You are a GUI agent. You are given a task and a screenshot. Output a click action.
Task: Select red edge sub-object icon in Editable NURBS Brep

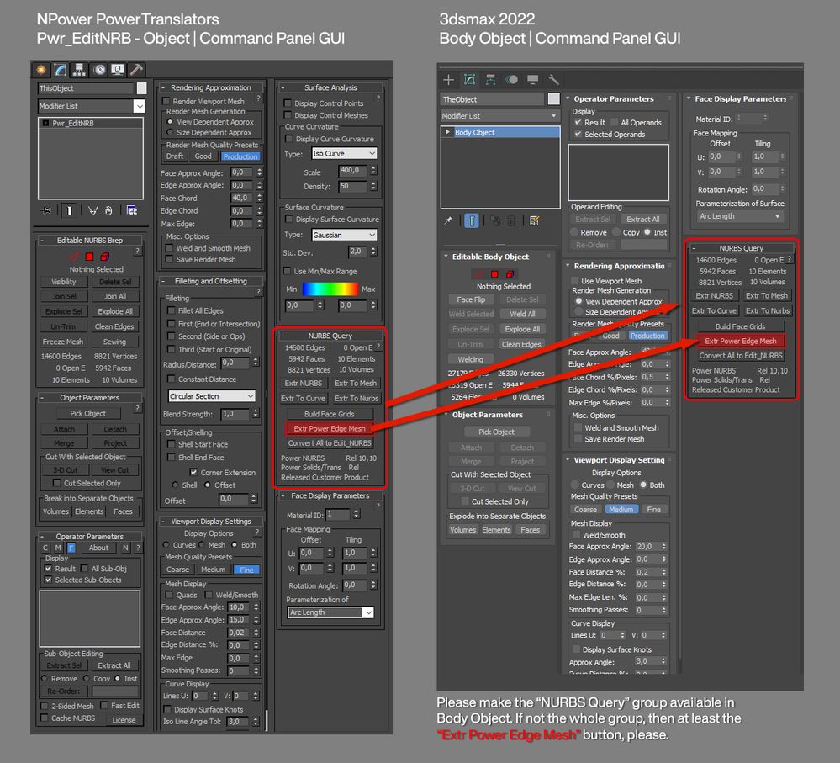[75, 257]
